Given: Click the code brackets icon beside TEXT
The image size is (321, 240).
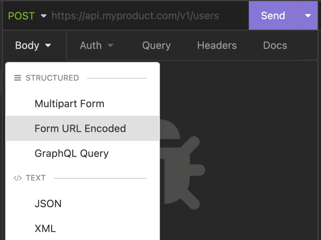Looking at the screenshot, I should click(18, 178).
